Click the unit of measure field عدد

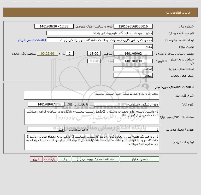pos(46,129)
